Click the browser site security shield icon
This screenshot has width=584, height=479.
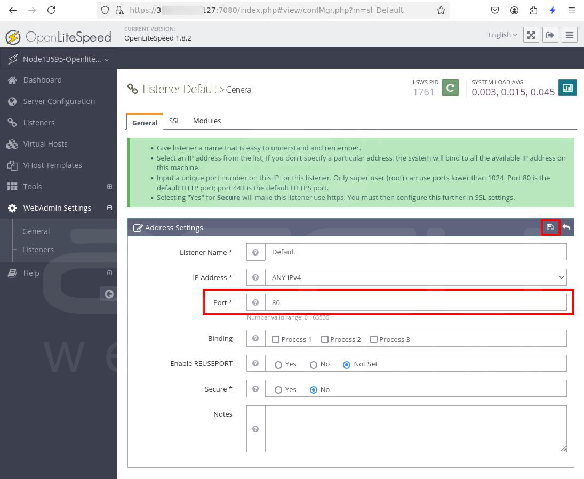click(105, 10)
